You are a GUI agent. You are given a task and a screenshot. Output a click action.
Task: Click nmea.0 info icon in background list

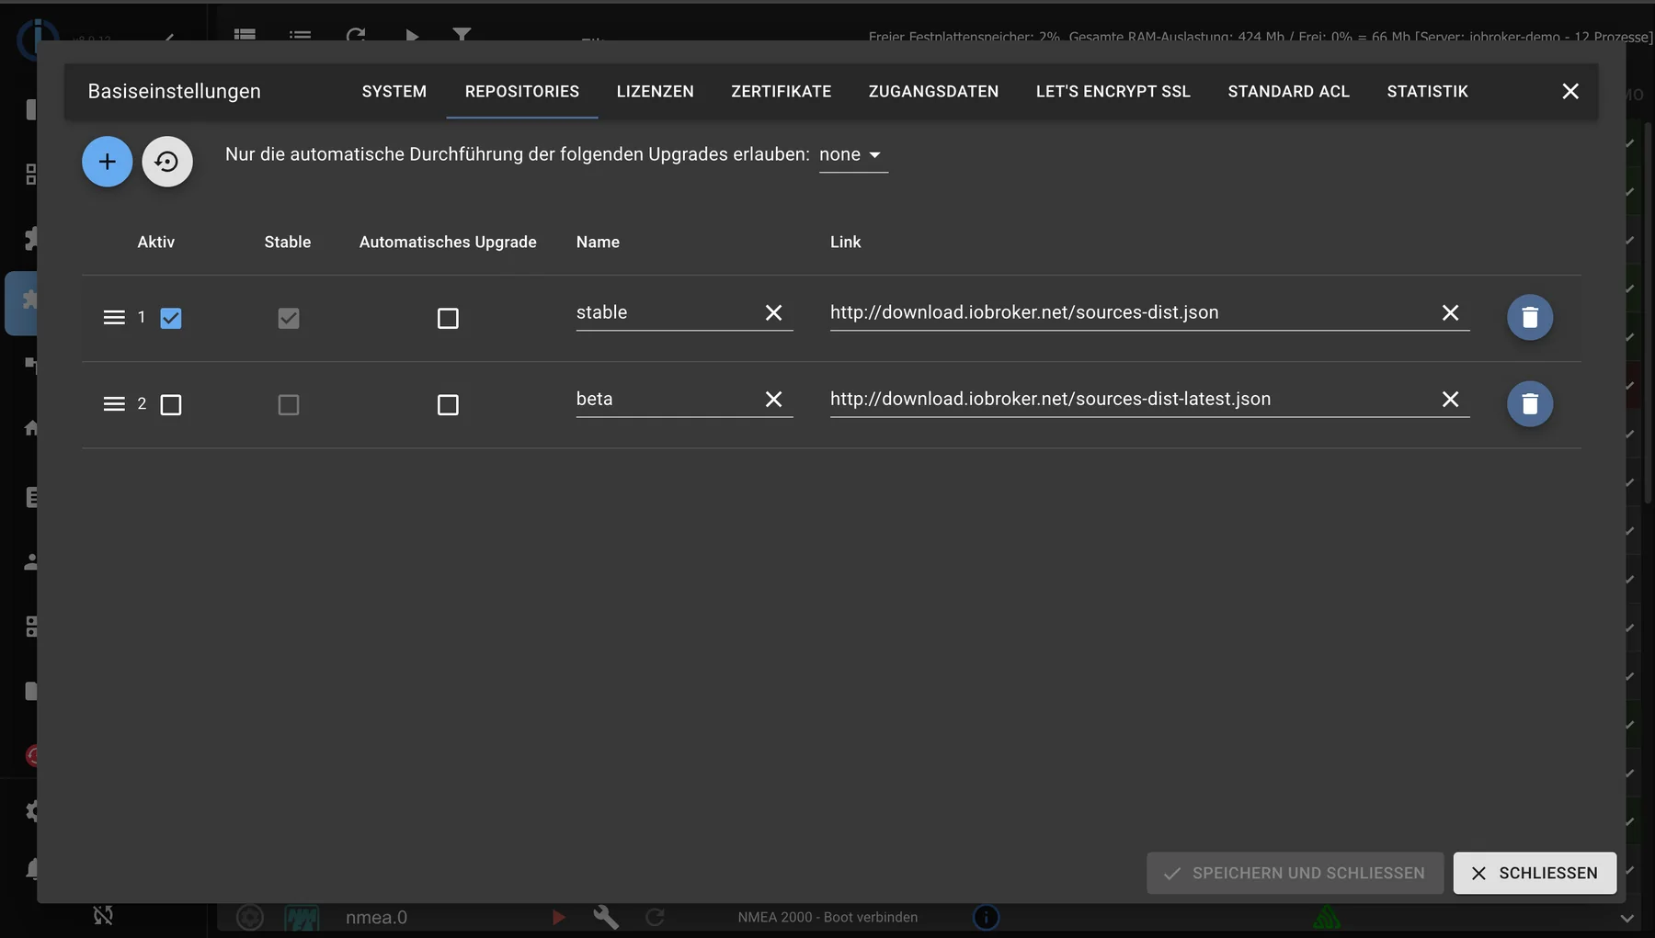coord(986,917)
